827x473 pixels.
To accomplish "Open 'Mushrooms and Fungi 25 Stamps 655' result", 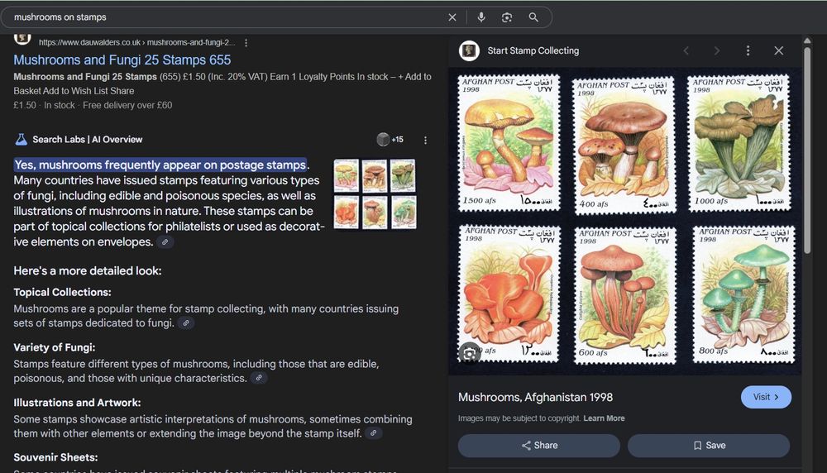I will (122, 60).
